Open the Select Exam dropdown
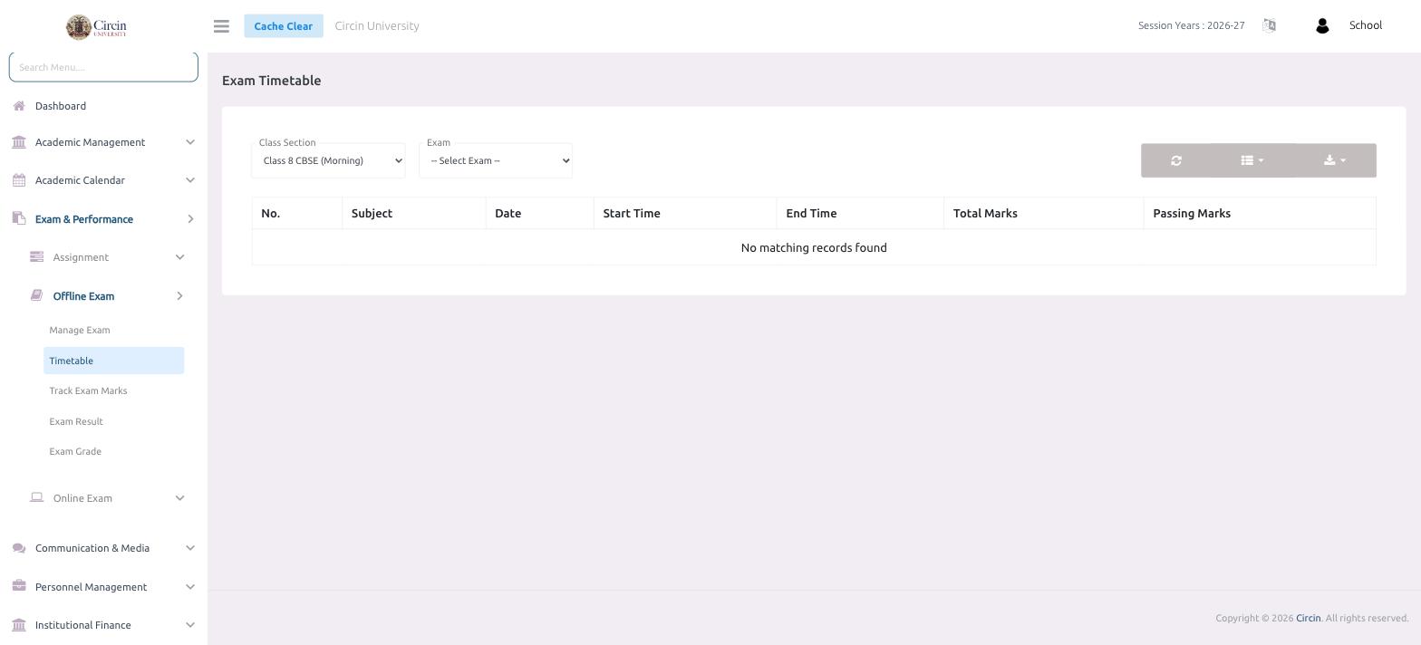 coord(496,161)
